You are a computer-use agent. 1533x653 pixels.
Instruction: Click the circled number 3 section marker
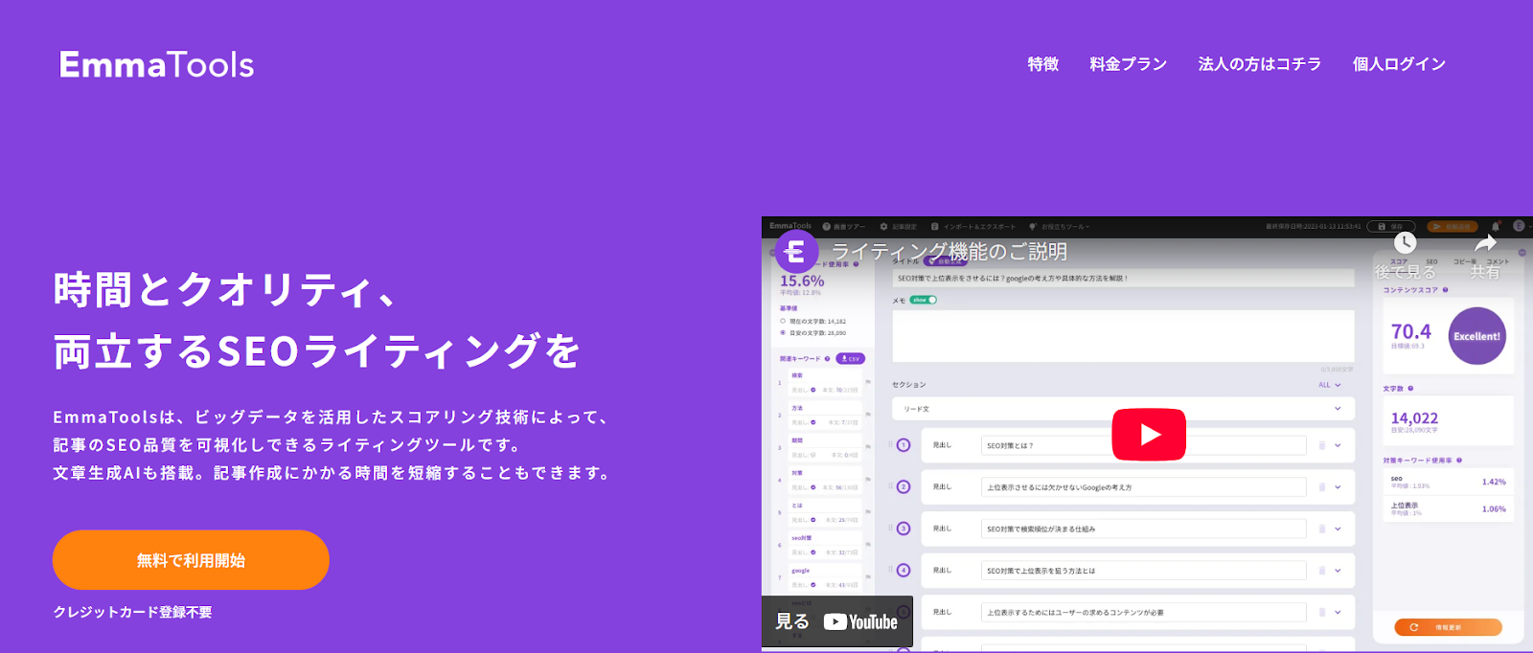(x=903, y=529)
